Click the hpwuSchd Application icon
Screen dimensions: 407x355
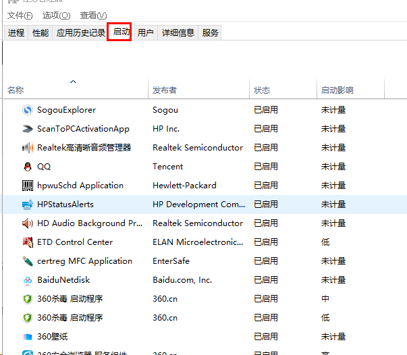pos(28,186)
